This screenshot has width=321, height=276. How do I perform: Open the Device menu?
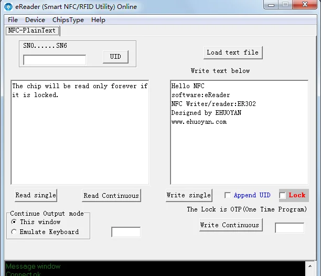tap(35, 20)
